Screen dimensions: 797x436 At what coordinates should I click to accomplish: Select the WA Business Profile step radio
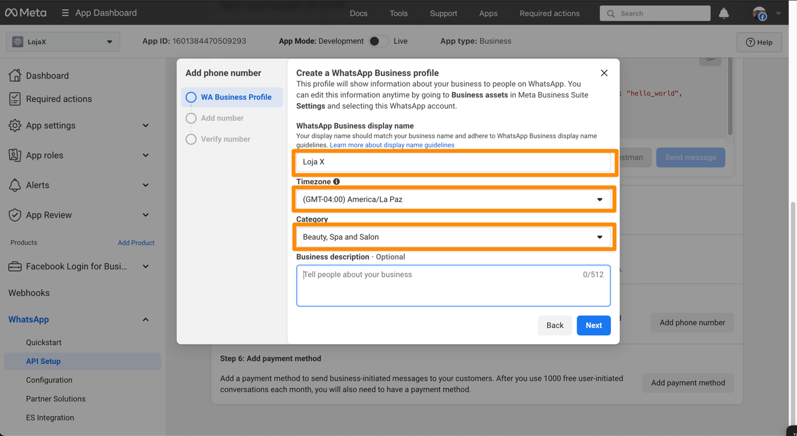point(191,97)
